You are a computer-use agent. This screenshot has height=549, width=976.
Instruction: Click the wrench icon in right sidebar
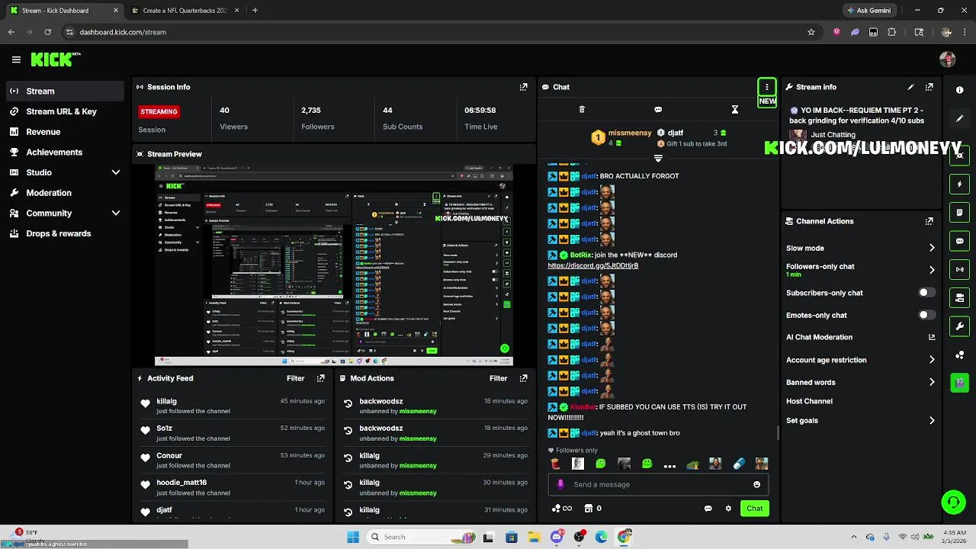coord(960,326)
